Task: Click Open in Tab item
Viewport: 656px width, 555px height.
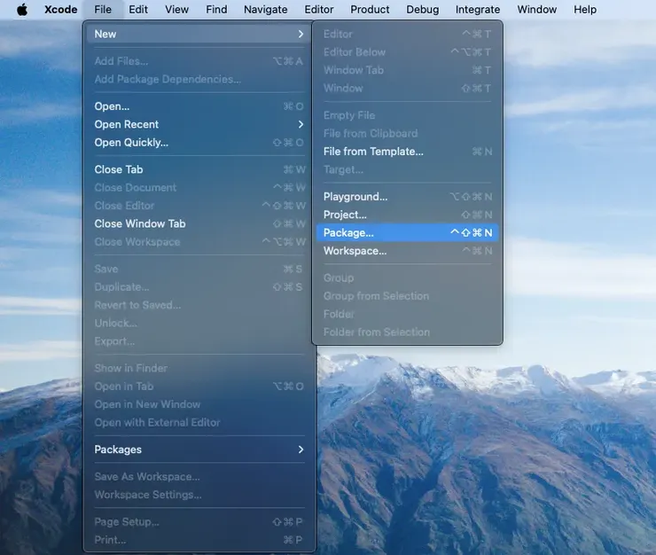Action: click(199, 387)
